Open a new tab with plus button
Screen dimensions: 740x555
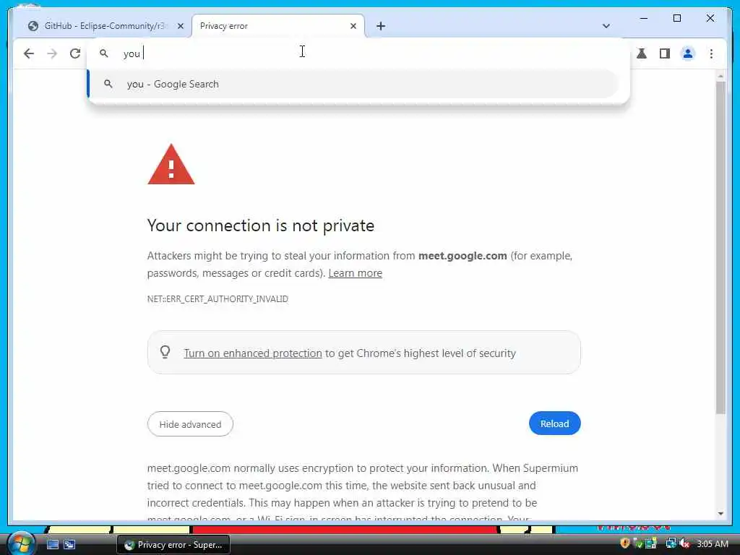click(381, 26)
